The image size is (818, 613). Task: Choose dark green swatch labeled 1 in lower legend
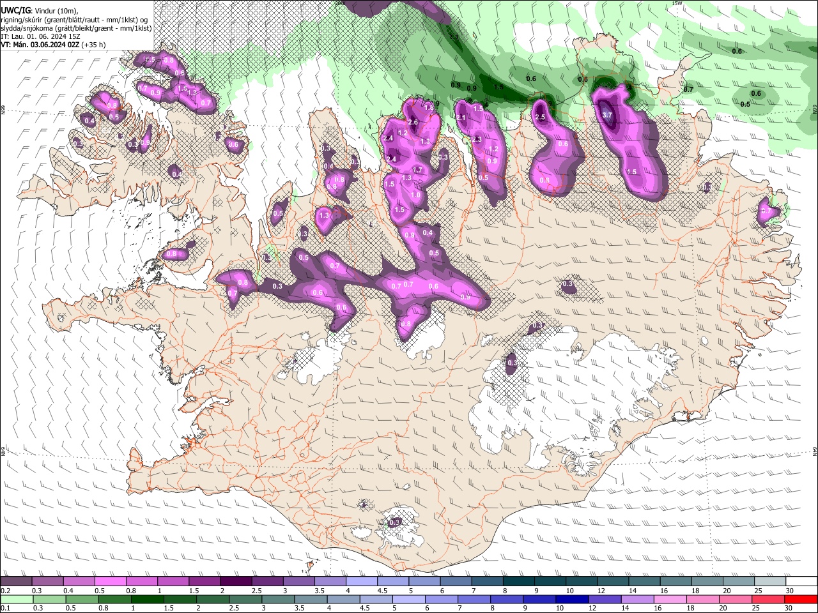coord(148,599)
